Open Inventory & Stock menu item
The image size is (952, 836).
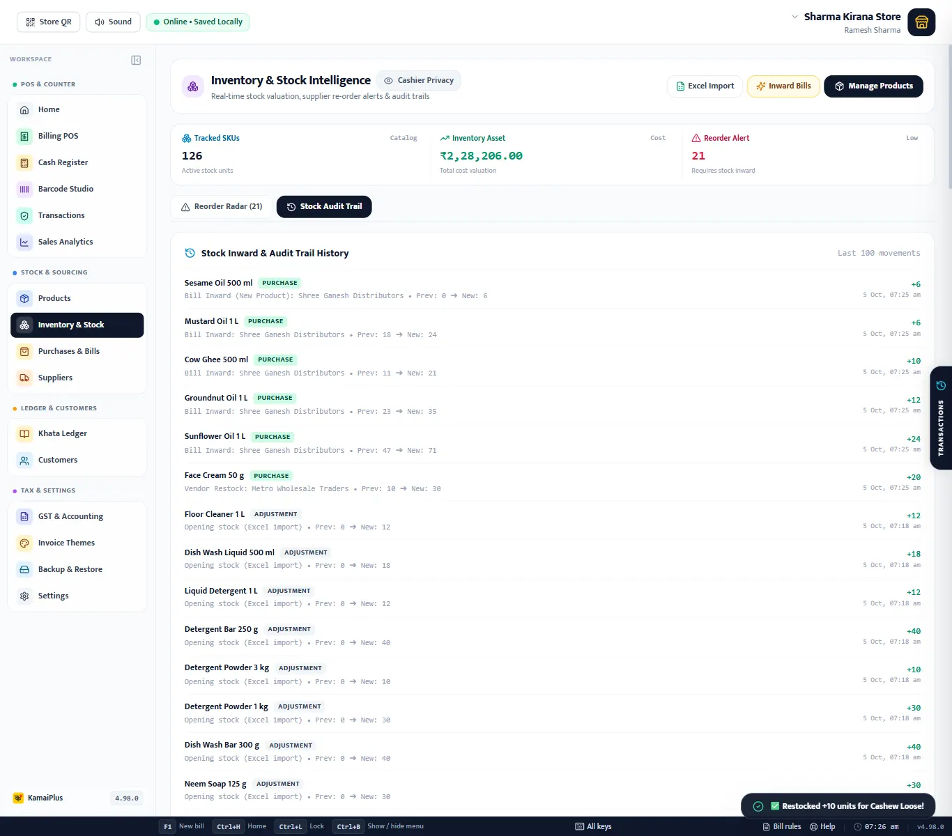point(77,325)
